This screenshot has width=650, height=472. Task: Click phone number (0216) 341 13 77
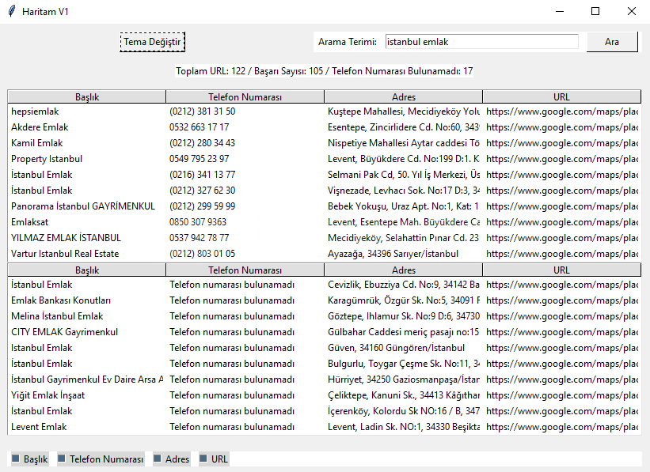(203, 175)
